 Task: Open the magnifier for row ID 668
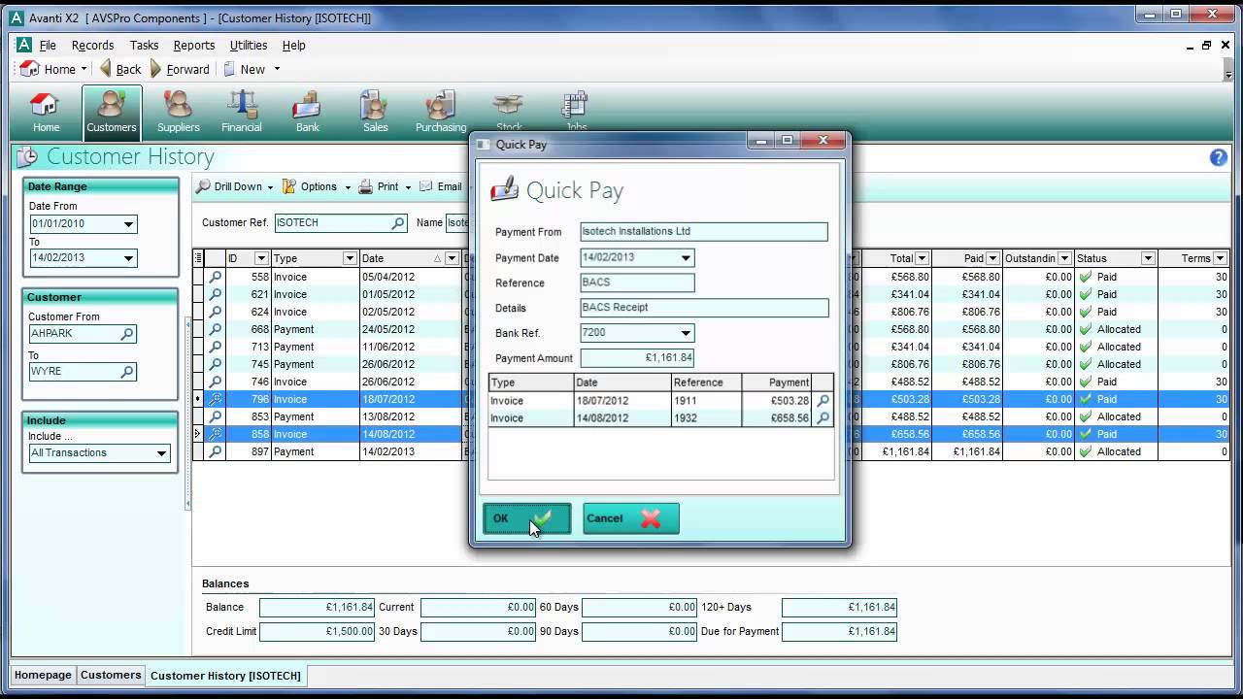[x=216, y=329]
